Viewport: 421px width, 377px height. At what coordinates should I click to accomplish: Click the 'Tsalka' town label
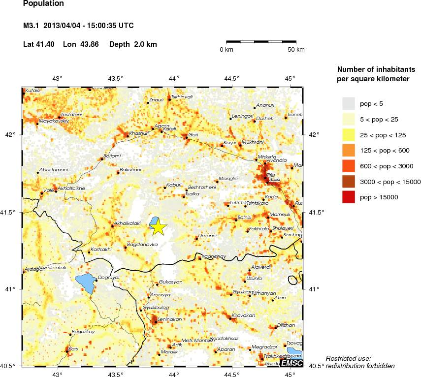(192, 194)
